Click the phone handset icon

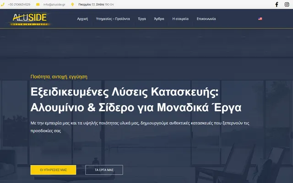coord(2,5)
